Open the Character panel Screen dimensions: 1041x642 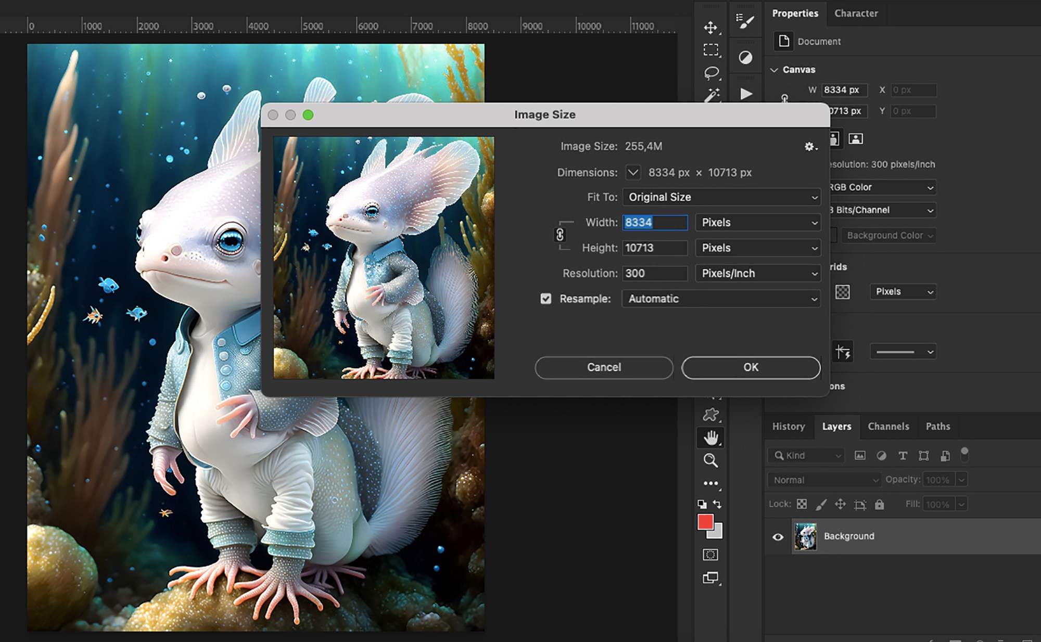pyautogui.click(x=856, y=13)
